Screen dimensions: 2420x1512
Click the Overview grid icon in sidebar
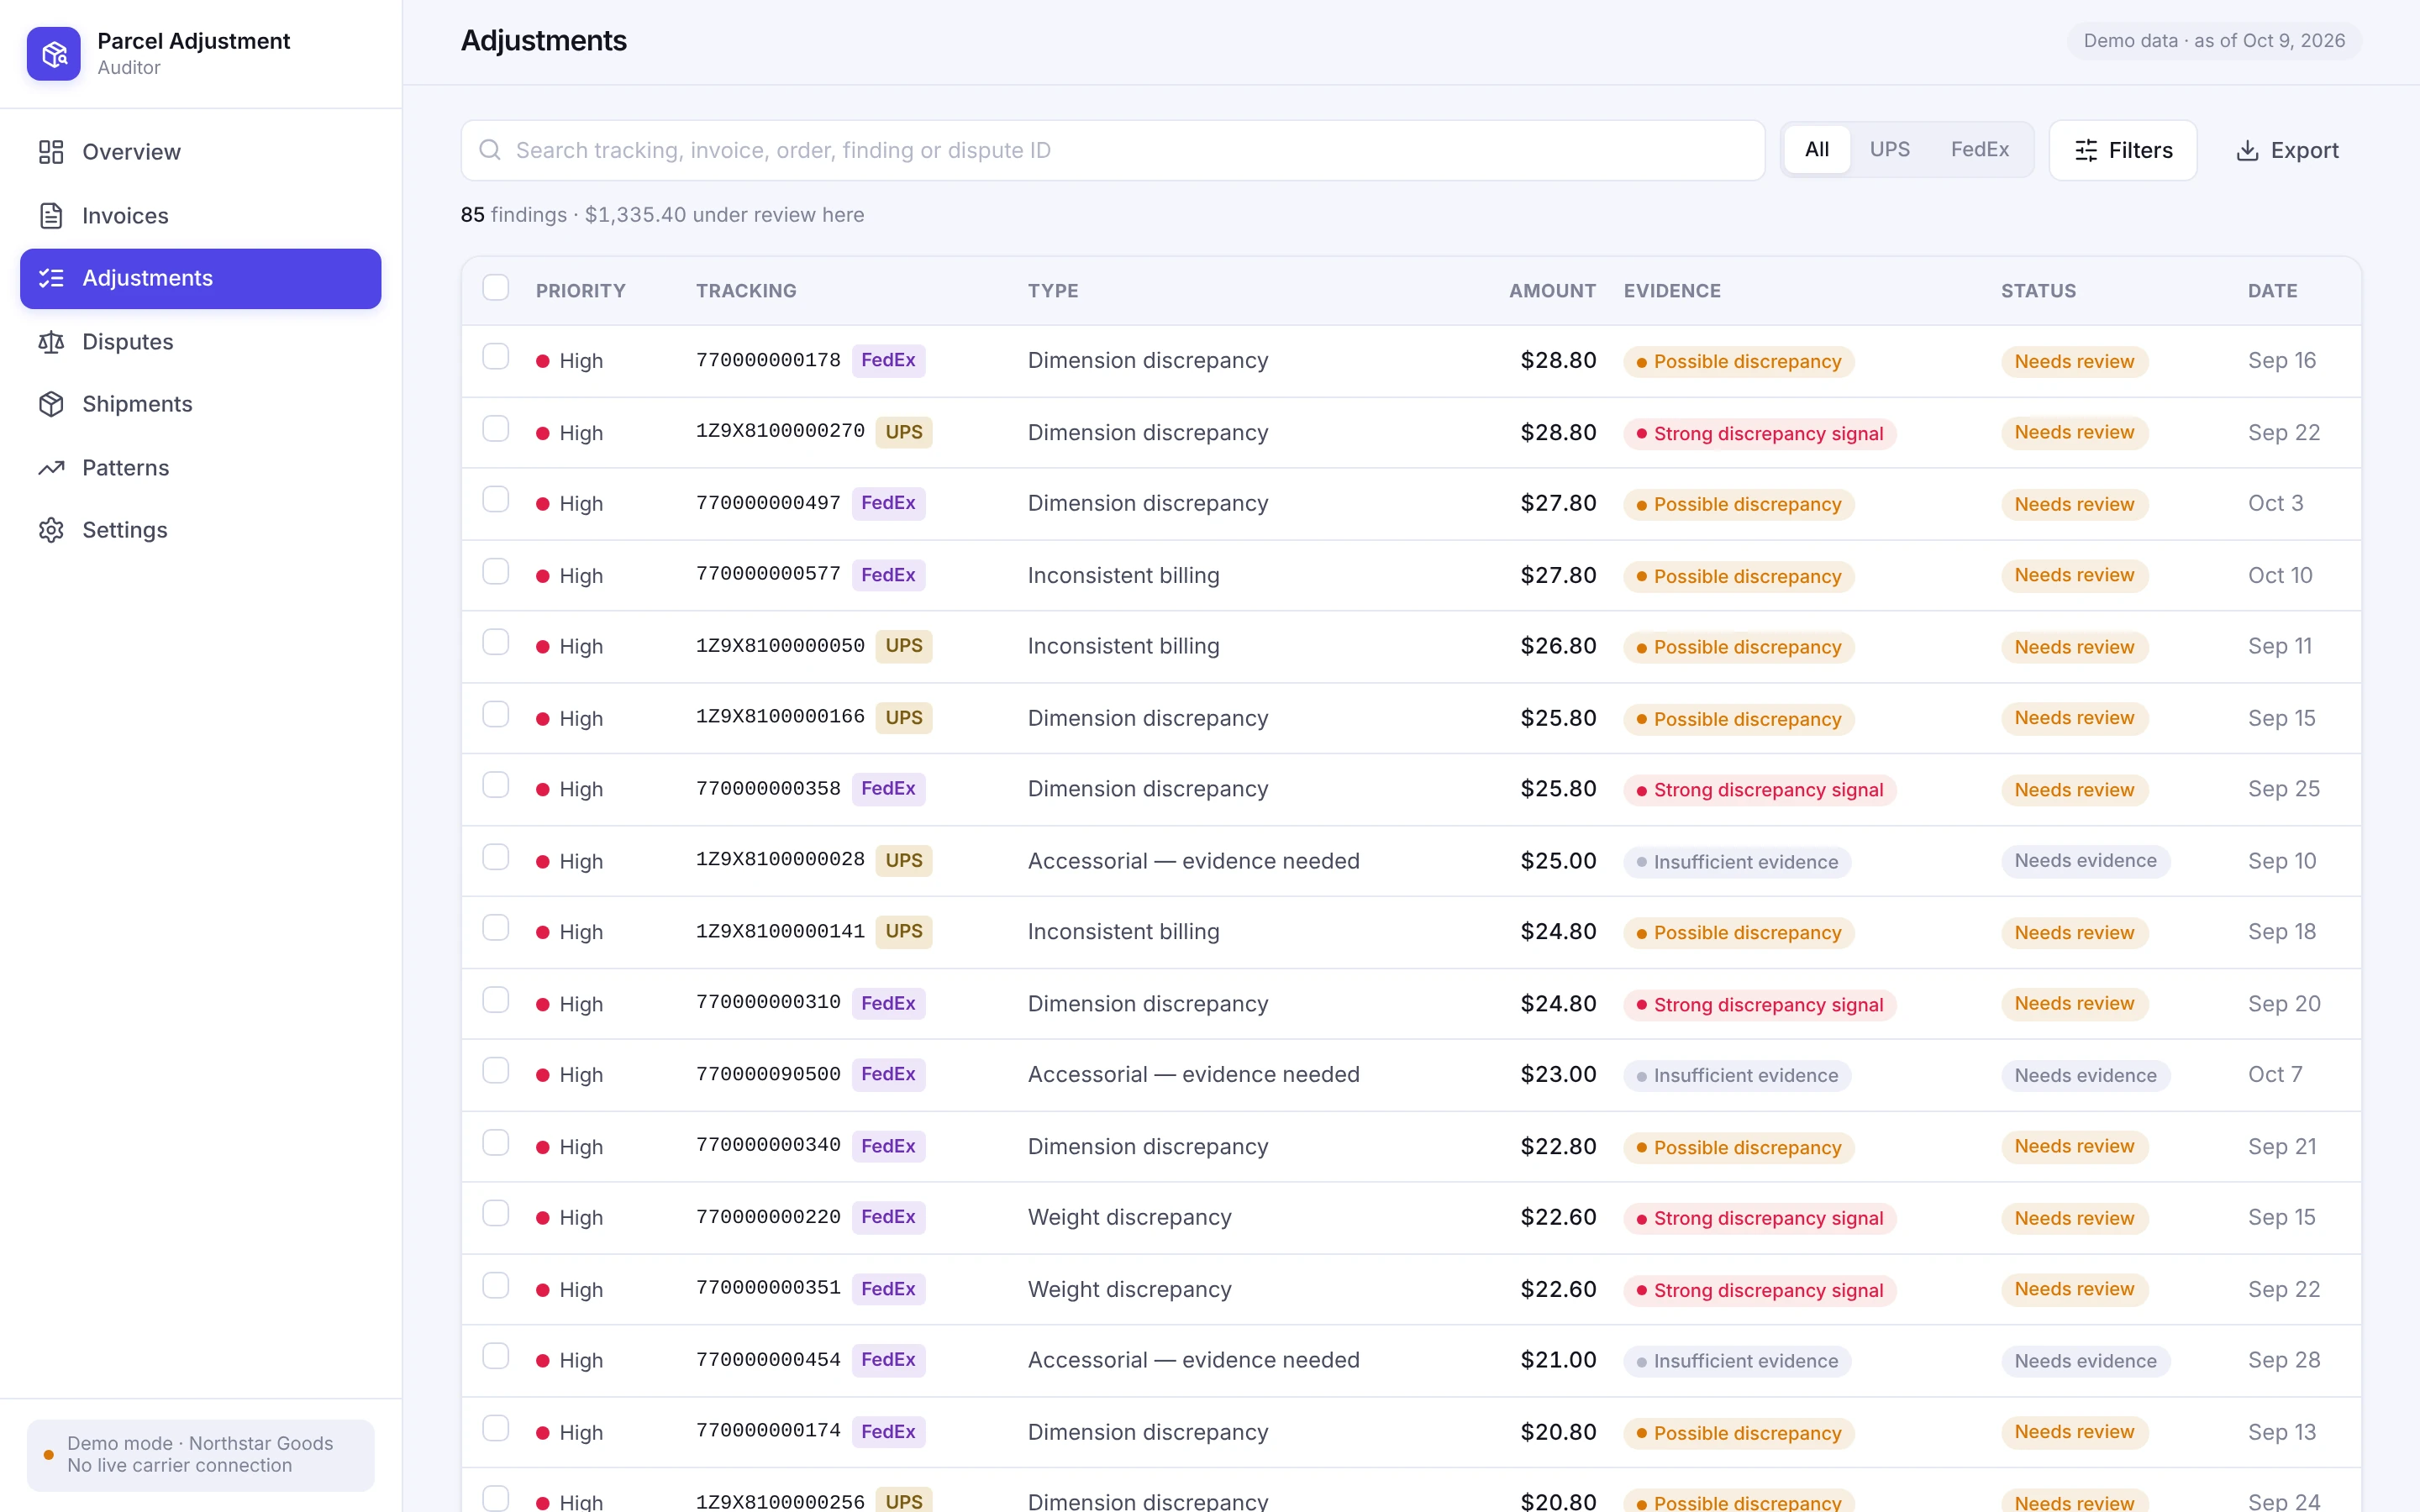click(x=51, y=152)
